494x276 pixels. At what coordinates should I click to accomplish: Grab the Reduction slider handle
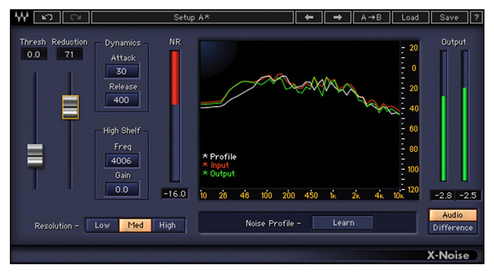coord(70,107)
